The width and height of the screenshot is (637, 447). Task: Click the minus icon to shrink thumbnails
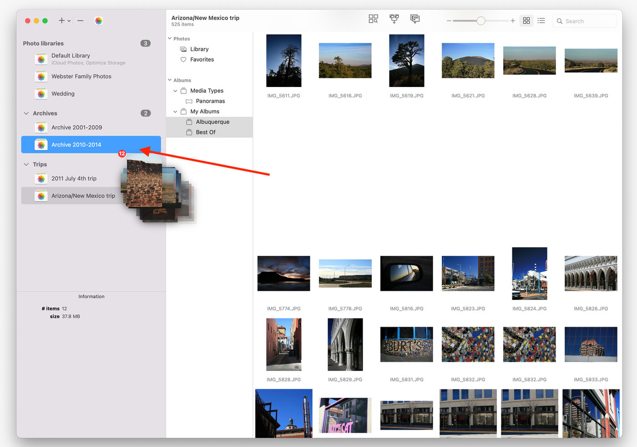tap(449, 21)
